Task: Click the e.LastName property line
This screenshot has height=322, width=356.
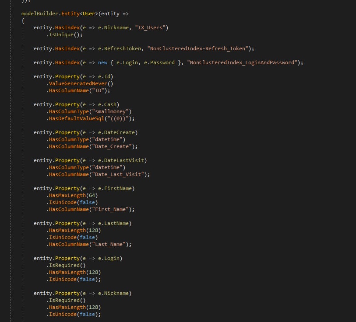Action: (x=83, y=223)
